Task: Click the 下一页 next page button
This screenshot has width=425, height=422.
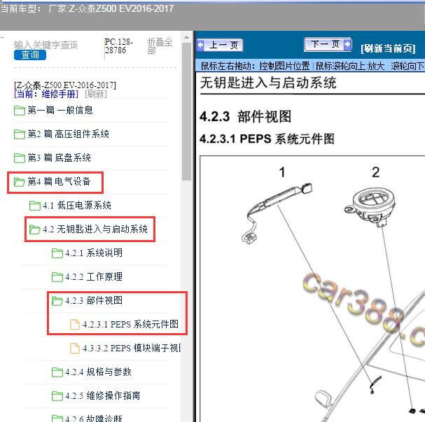Action: 328,44
